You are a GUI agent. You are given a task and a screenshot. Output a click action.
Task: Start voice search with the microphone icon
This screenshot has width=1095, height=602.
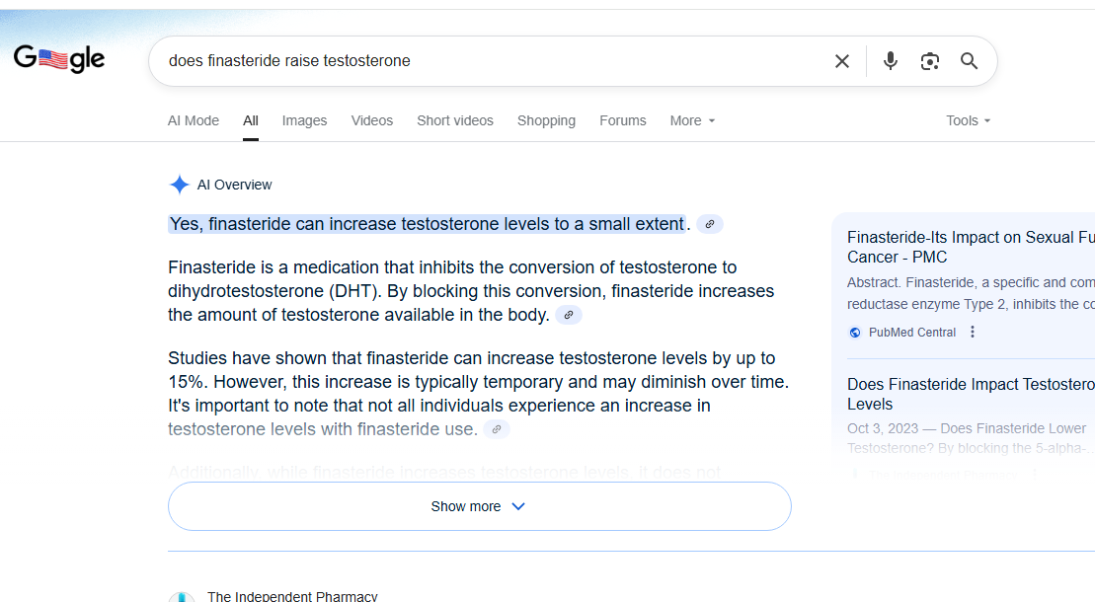890,61
